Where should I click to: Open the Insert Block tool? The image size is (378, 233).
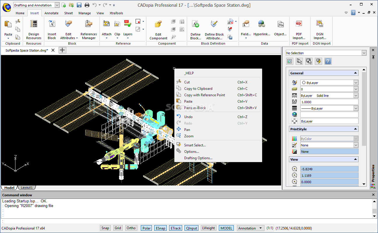pos(52,29)
